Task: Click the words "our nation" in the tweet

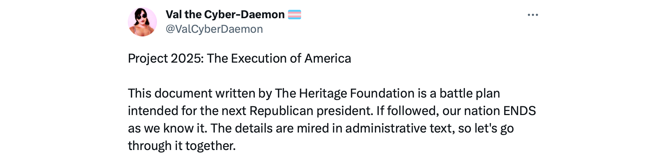Action: pyautogui.click(x=471, y=111)
